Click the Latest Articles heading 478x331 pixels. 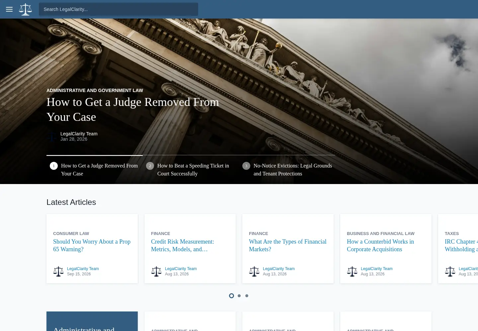tap(71, 202)
